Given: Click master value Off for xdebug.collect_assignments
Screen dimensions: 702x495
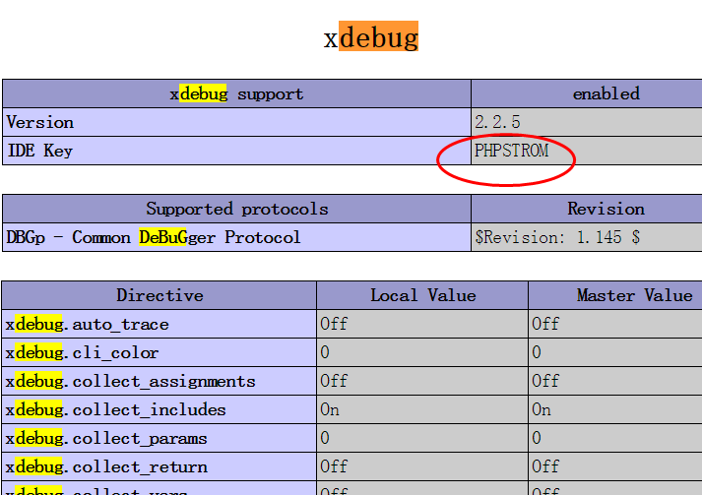Looking at the screenshot, I should click(x=545, y=381).
